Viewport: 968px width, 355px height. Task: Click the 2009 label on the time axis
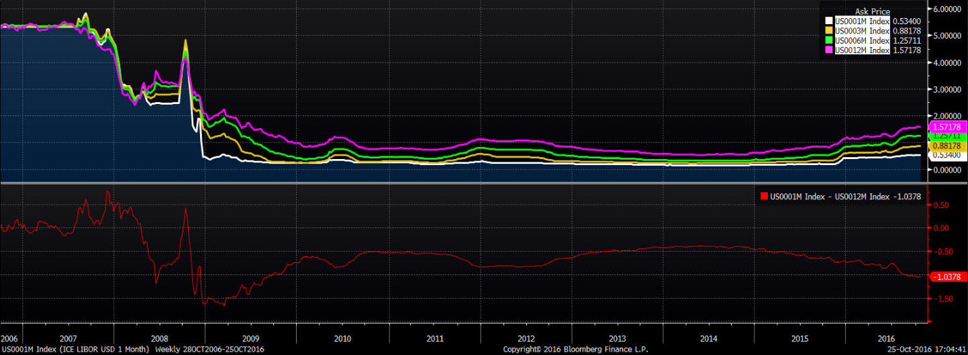(250, 339)
